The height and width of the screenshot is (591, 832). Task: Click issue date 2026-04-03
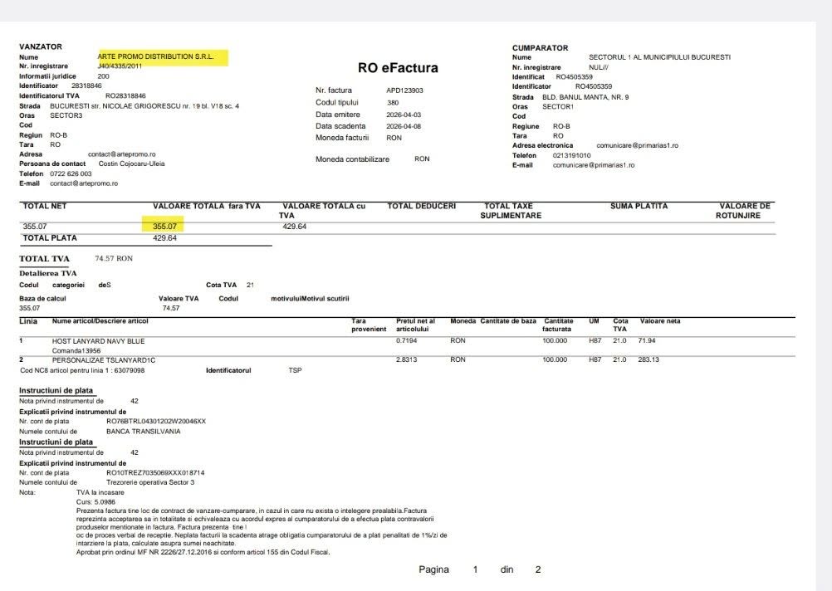(x=402, y=115)
